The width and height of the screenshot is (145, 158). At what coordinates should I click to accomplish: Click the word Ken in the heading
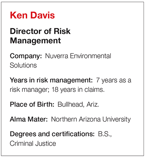coord(19,15)
